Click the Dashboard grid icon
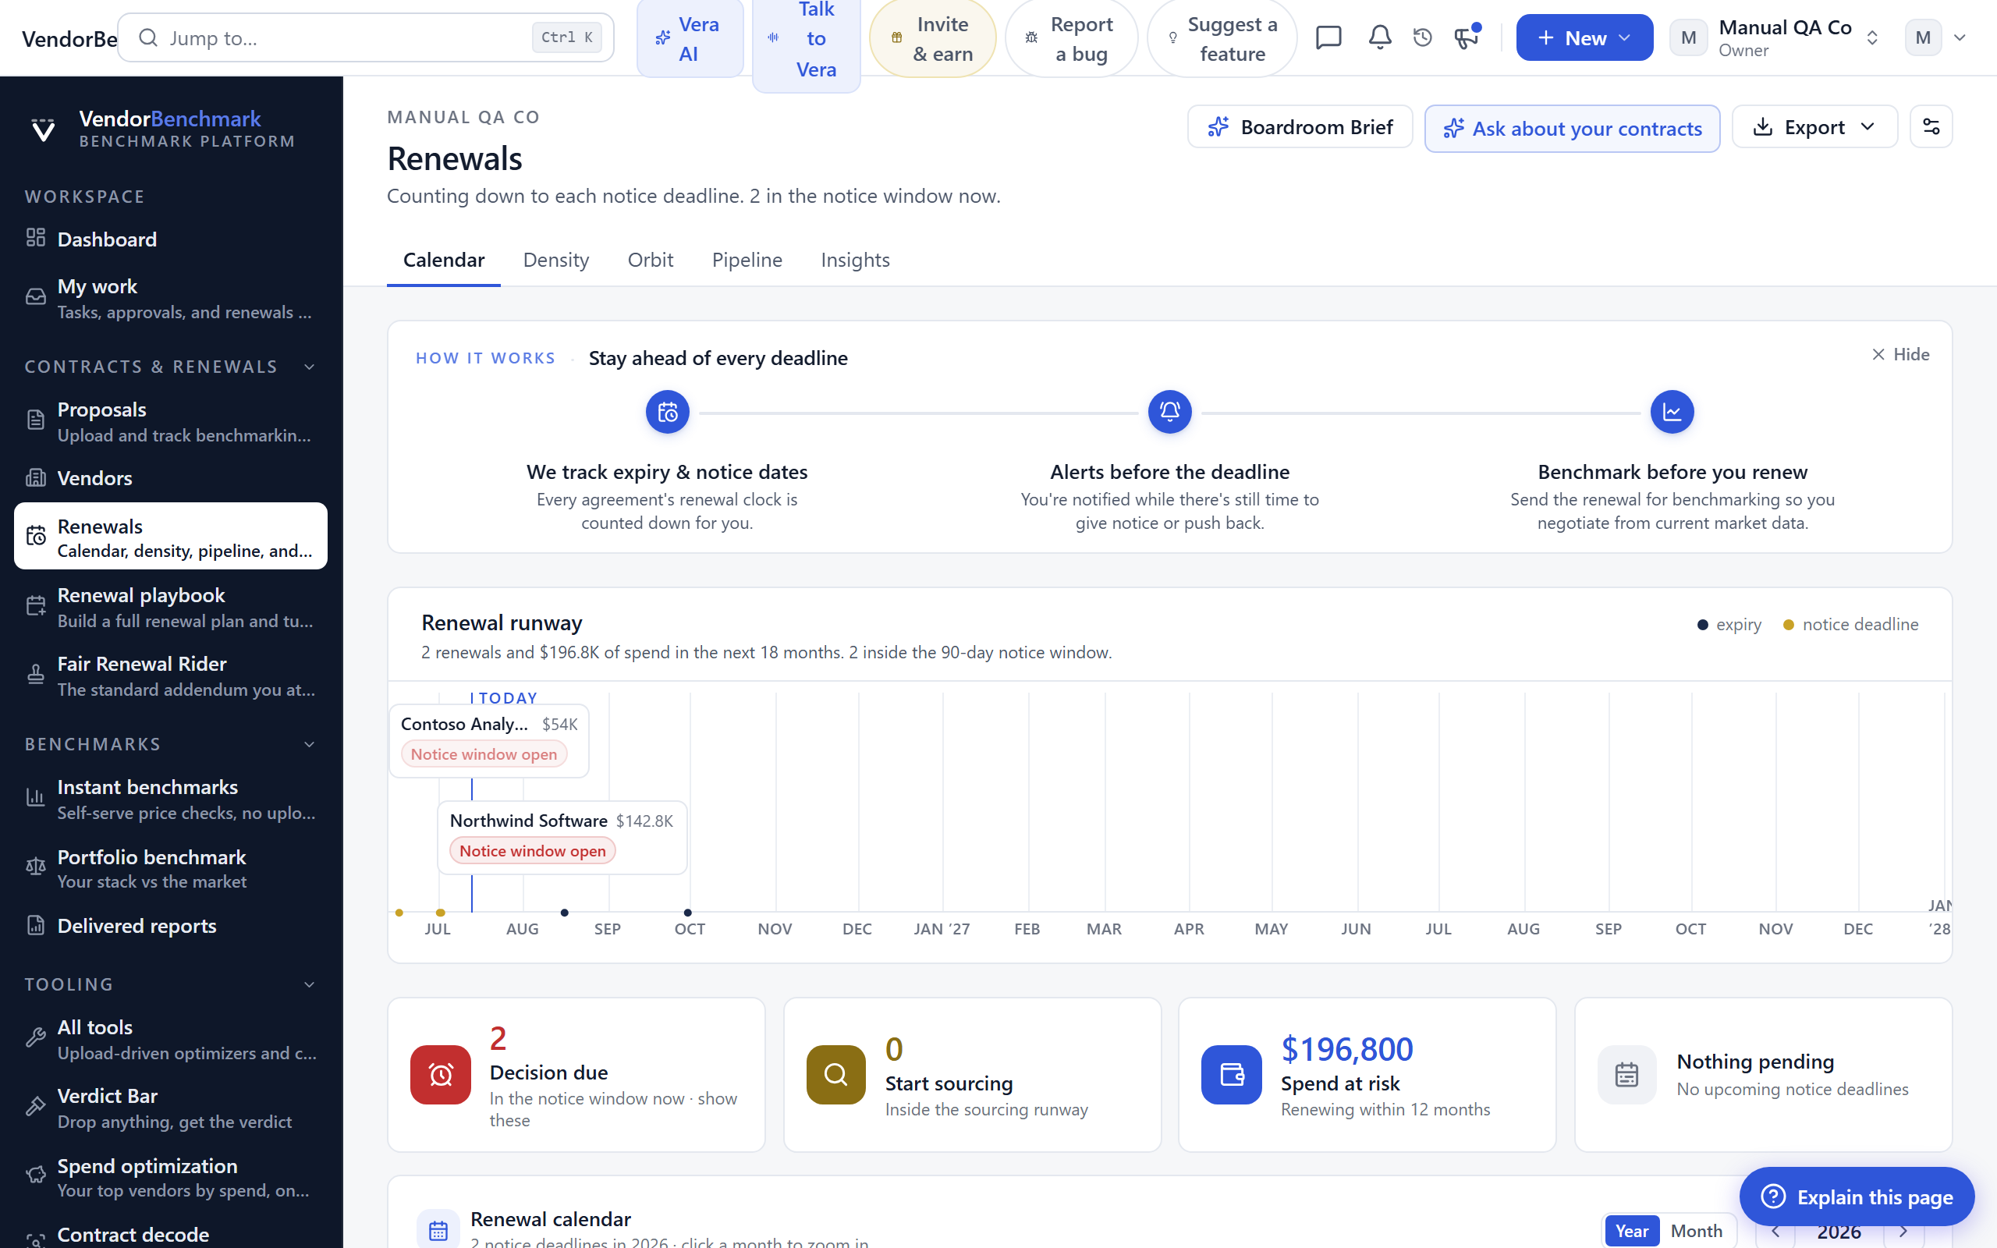The height and width of the screenshot is (1248, 1997). click(35, 238)
